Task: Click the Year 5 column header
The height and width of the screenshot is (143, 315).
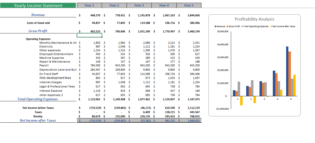Action: (x=189, y=6)
